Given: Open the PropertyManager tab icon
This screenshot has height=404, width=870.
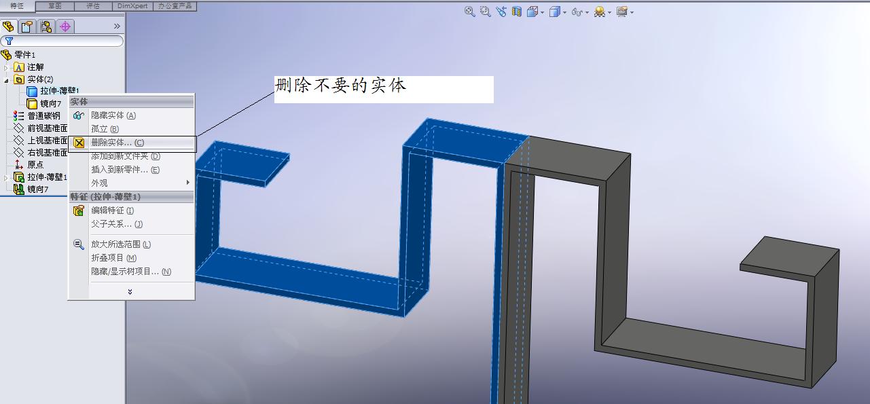Looking at the screenshot, I should (27, 26).
